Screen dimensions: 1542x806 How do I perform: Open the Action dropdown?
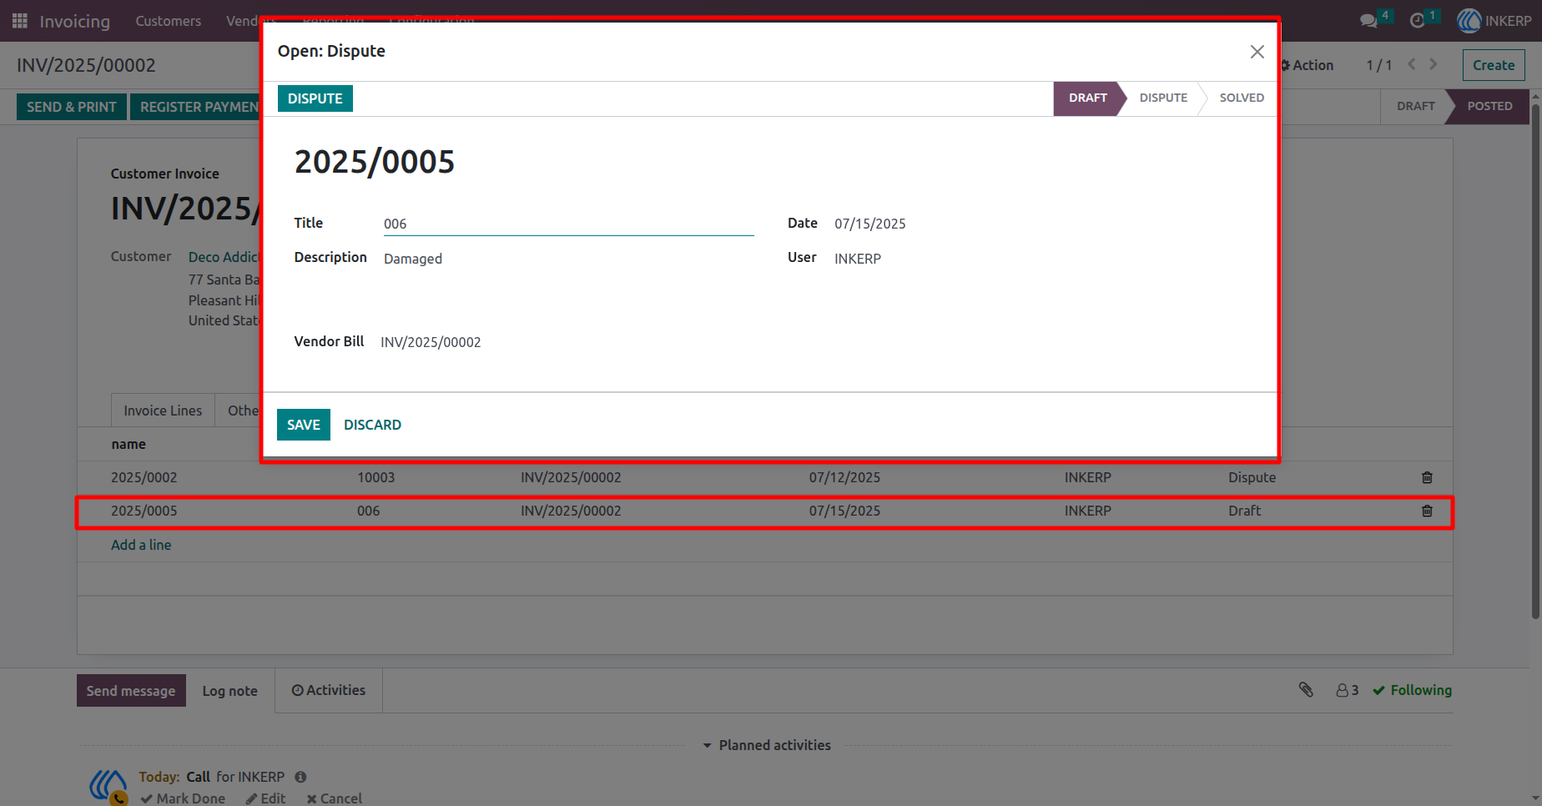tap(1308, 65)
